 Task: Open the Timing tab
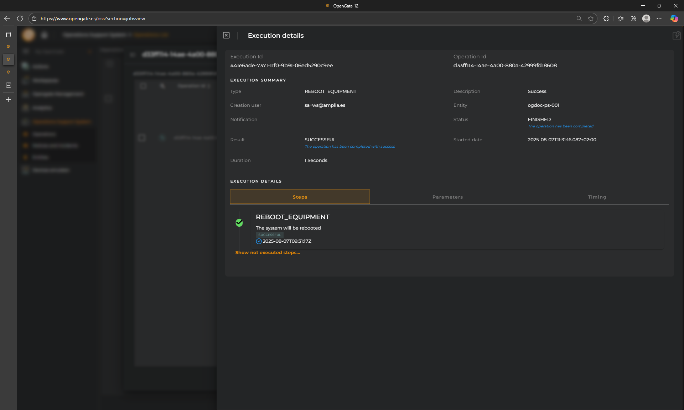pyautogui.click(x=597, y=197)
